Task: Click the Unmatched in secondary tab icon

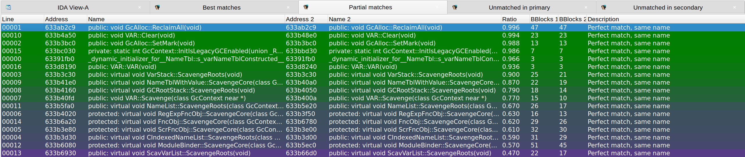Action: pos(604,8)
